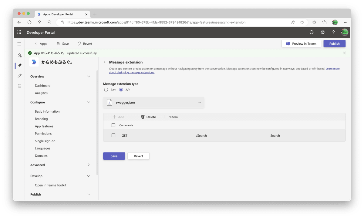The width and height of the screenshot is (364, 218).
Task: Click the browser home button
Action: 39,22
